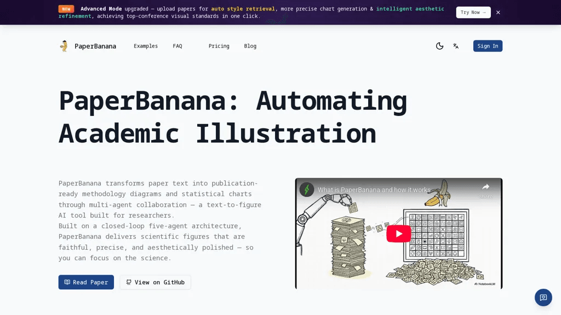Go to the Examples menu item
The width and height of the screenshot is (561, 315).
tap(146, 46)
